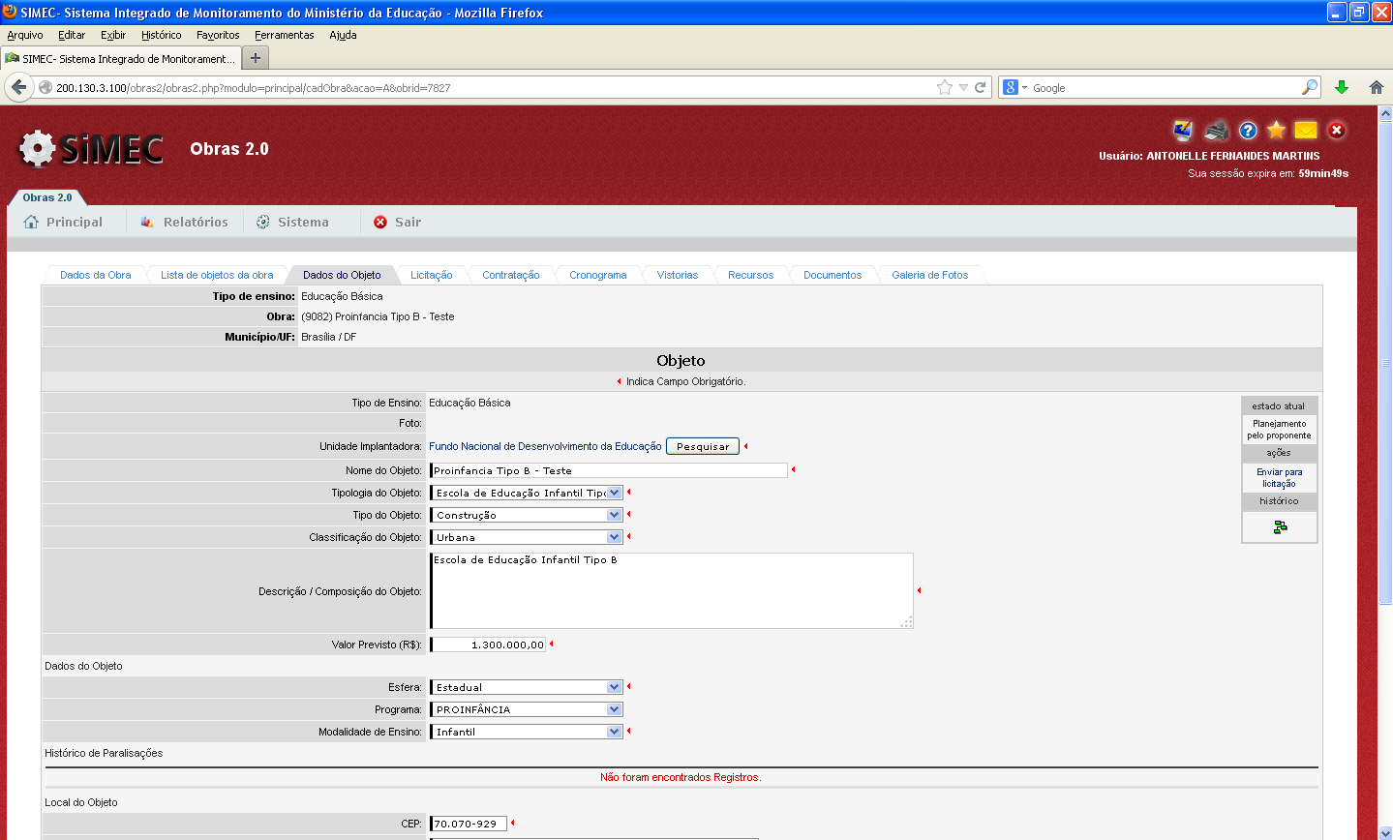Select the Dados do Objeto tab
The width and height of the screenshot is (1393, 840).
342,275
